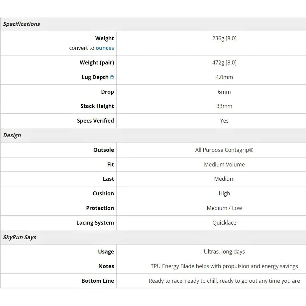Select the 4.0mm lug depth value
This screenshot has width=306, height=306.
click(224, 77)
